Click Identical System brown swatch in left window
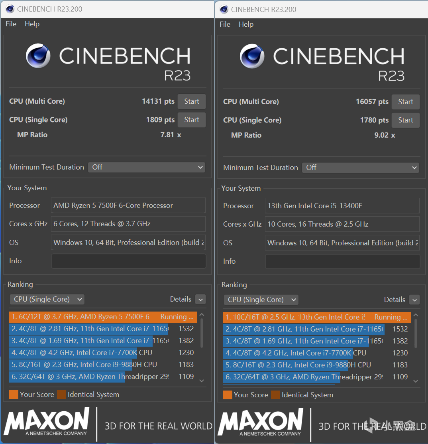 (x=61, y=395)
